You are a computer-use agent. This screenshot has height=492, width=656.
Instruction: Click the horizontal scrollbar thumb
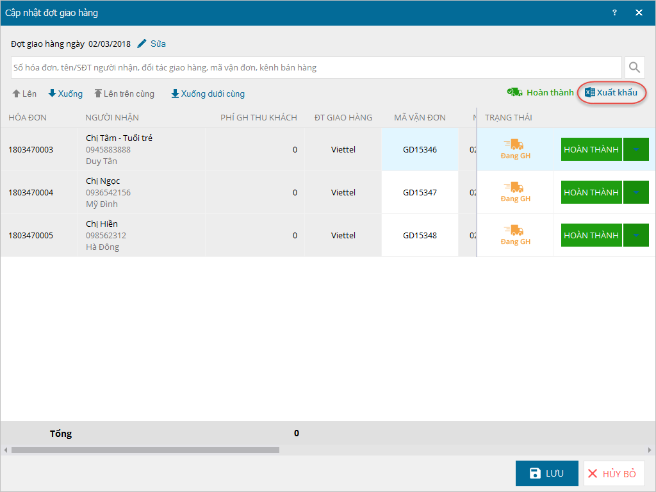145,450
